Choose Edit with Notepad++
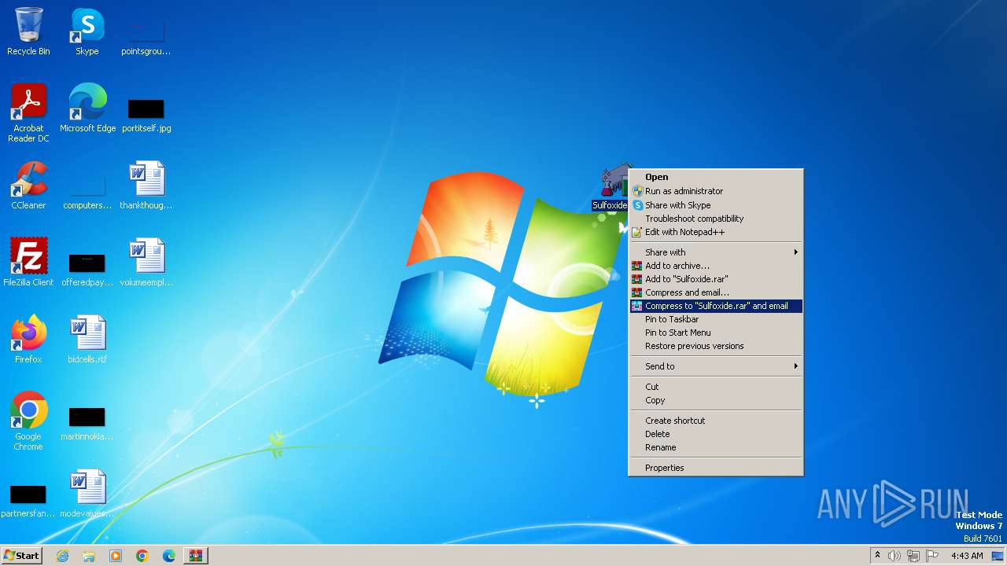 (x=716, y=232)
